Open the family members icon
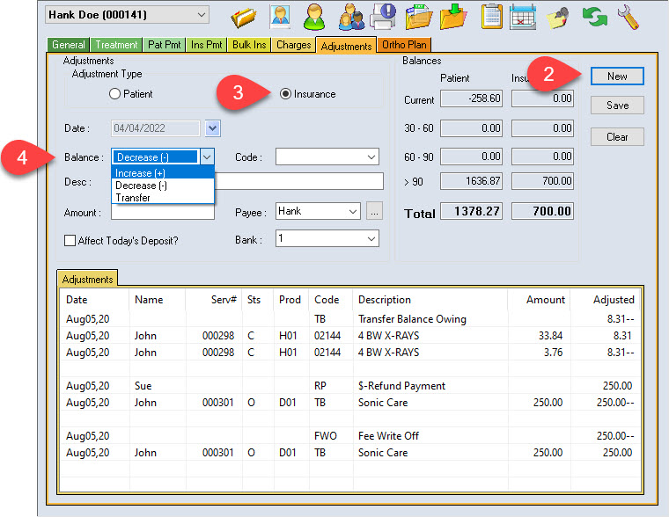This screenshot has height=517, width=669. 351,18
